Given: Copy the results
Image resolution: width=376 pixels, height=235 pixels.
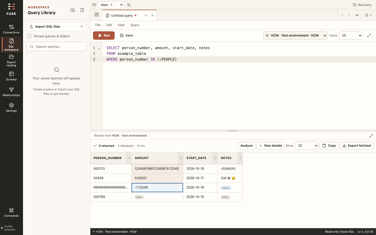Looking at the screenshot, I should click(329, 146).
